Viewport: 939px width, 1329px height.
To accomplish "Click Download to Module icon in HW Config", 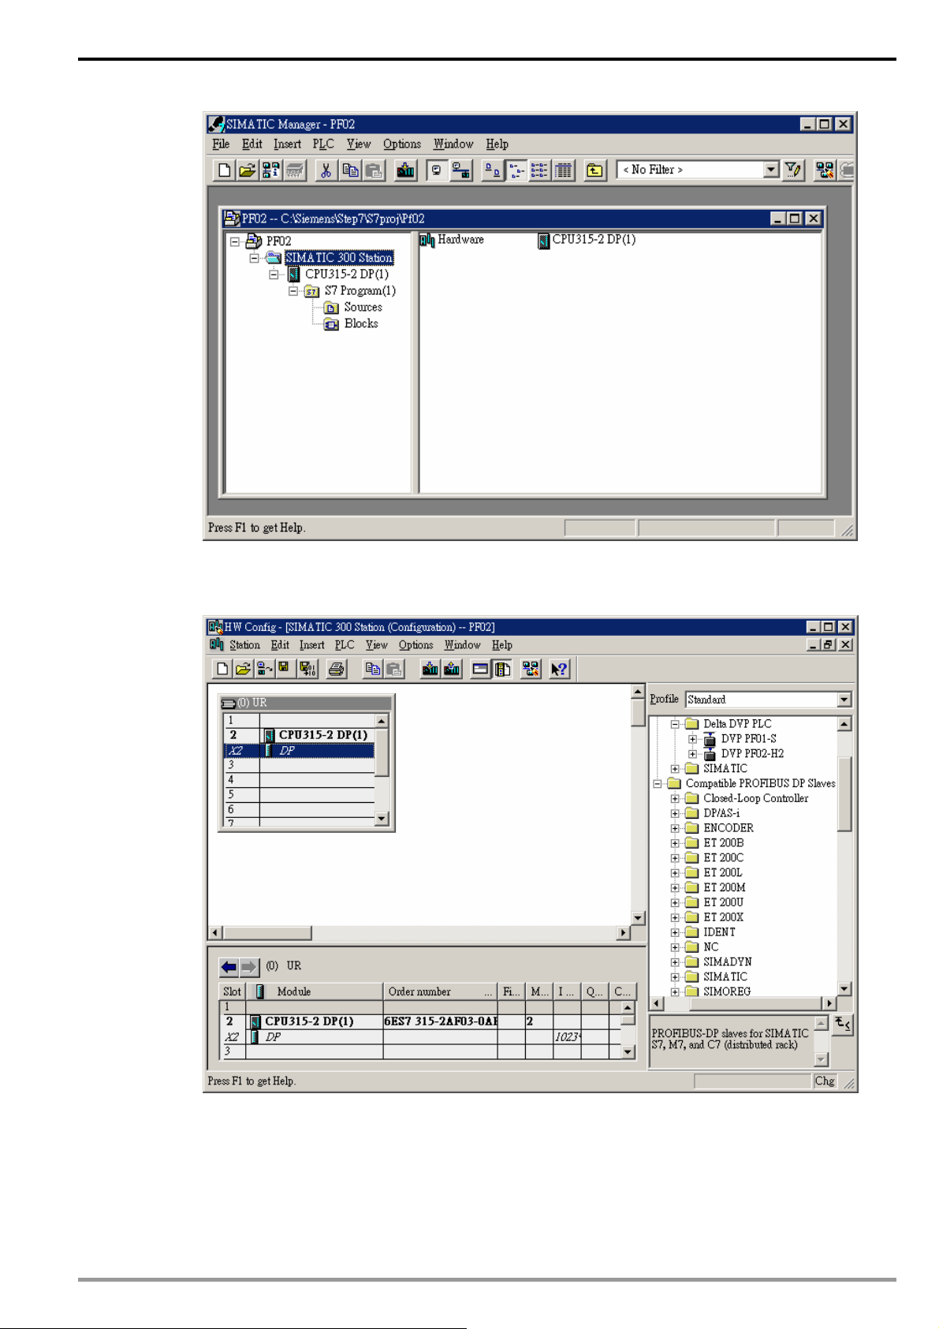I will click(430, 670).
